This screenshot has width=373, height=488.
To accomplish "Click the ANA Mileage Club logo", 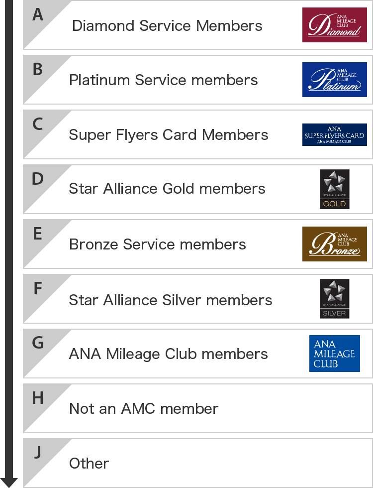I will point(334,354).
